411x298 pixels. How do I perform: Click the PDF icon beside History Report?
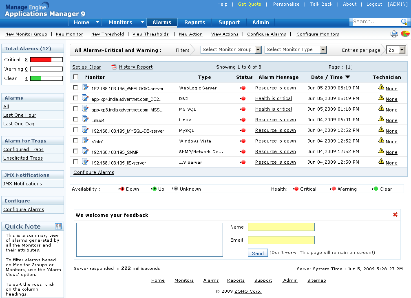114,67
